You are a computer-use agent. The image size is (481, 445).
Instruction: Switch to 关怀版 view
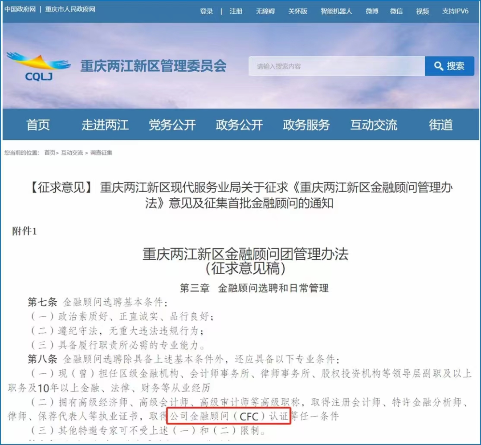pos(298,11)
